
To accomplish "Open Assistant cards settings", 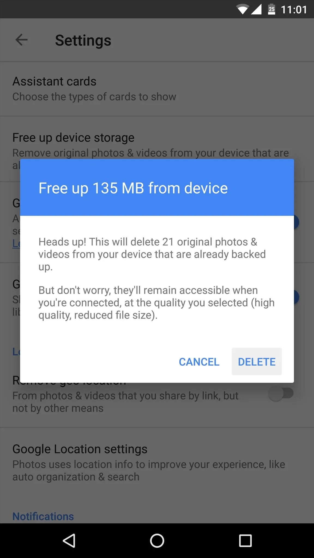I will (x=157, y=89).
